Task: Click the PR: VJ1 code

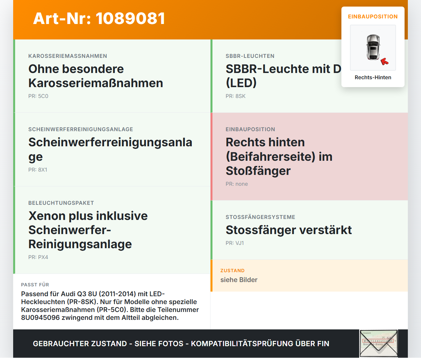Action: (x=235, y=243)
